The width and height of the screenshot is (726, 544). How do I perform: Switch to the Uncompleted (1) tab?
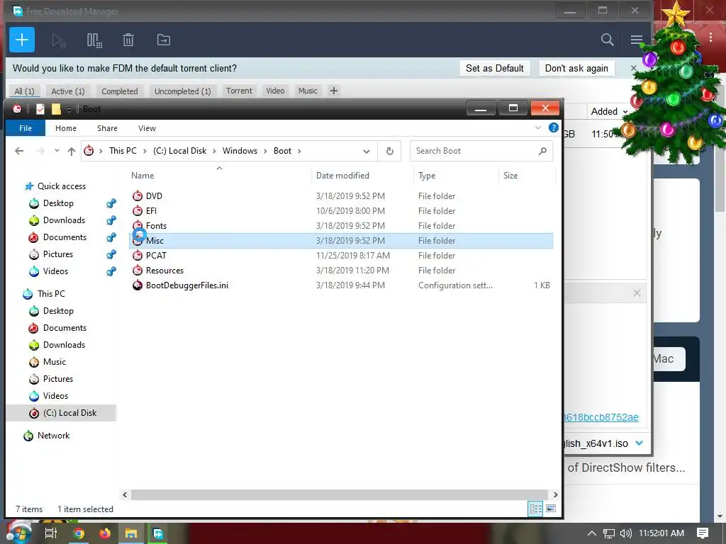(x=182, y=91)
